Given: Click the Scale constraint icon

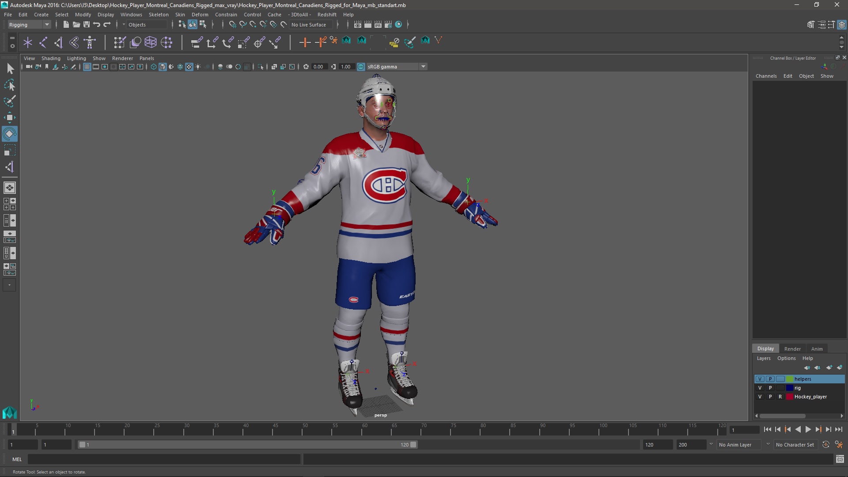Looking at the screenshot, I should 243,42.
